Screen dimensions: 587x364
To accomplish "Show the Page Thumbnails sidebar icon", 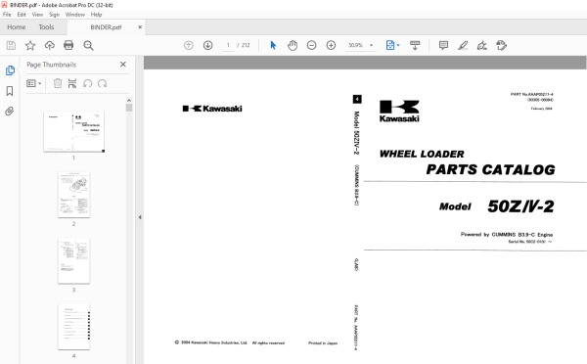I will click(10, 70).
